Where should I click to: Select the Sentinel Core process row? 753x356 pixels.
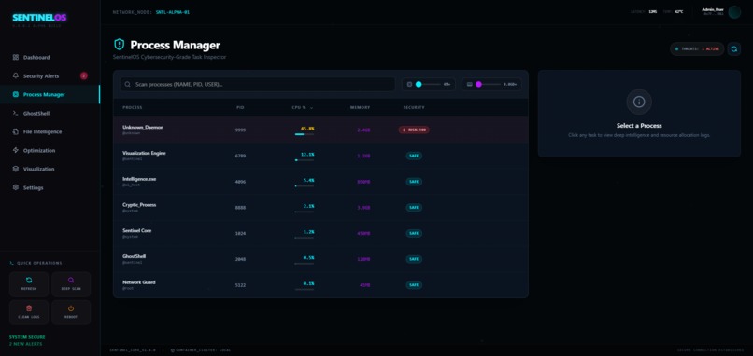pos(320,233)
